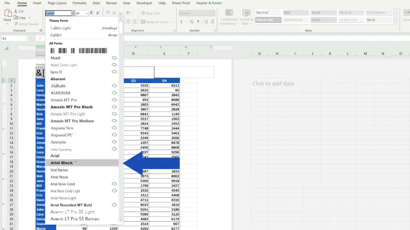
Task: Switch to the Formulas tab
Action: [80, 3]
